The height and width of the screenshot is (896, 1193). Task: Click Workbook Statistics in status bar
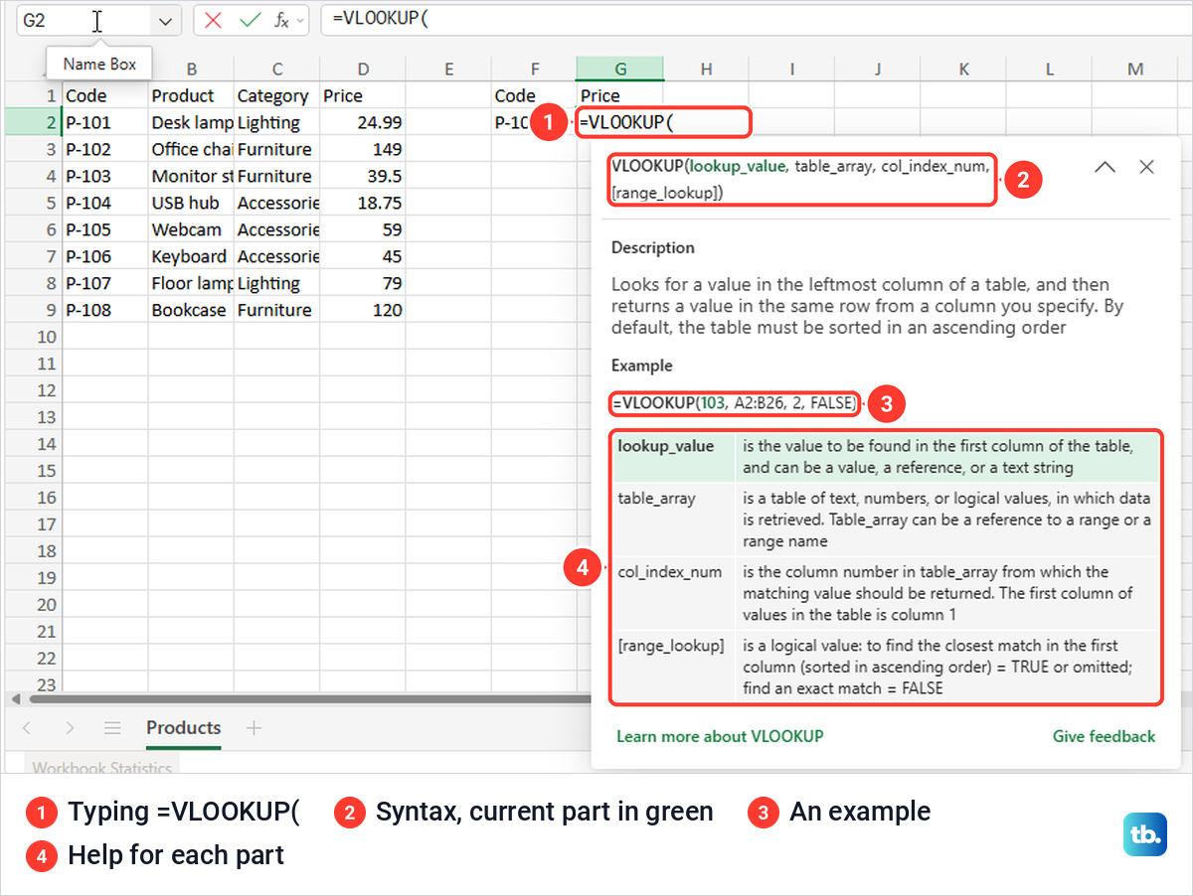(x=101, y=768)
